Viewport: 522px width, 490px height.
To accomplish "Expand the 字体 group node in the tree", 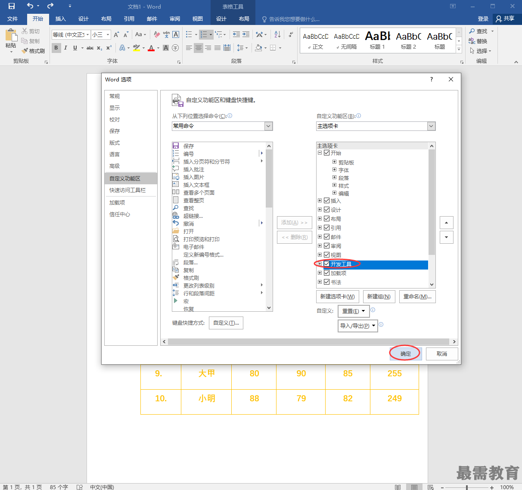I will (x=334, y=170).
